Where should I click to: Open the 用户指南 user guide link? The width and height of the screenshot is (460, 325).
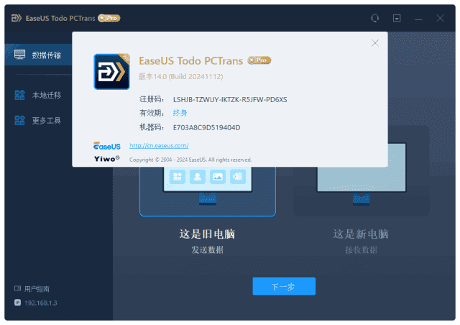click(36, 288)
